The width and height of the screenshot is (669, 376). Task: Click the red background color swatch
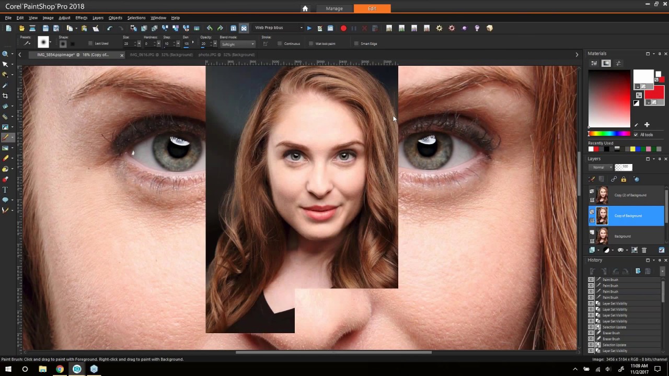point(653,95)
